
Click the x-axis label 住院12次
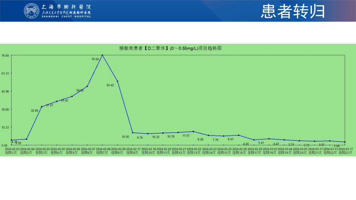pos(178,153)
